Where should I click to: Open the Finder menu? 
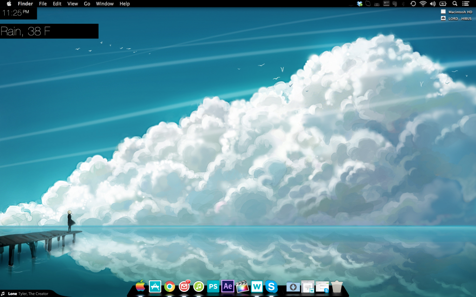click(x=25, y=4)
